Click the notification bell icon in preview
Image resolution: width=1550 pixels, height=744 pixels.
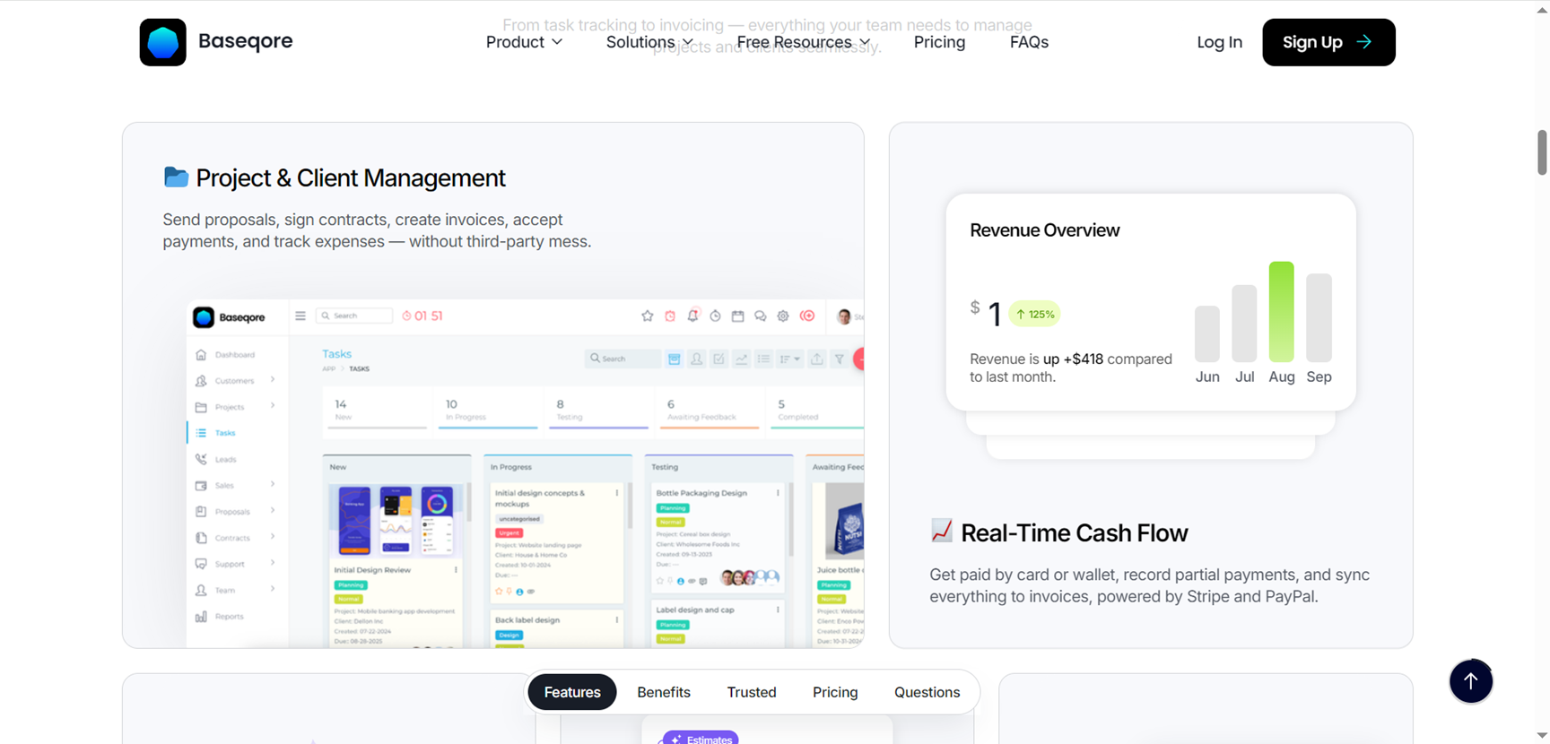click(x=692, y=316)
